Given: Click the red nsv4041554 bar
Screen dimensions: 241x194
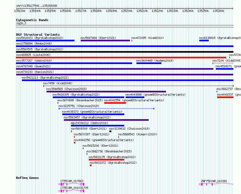Looking at the screenshot, I should tap(115, 103).
